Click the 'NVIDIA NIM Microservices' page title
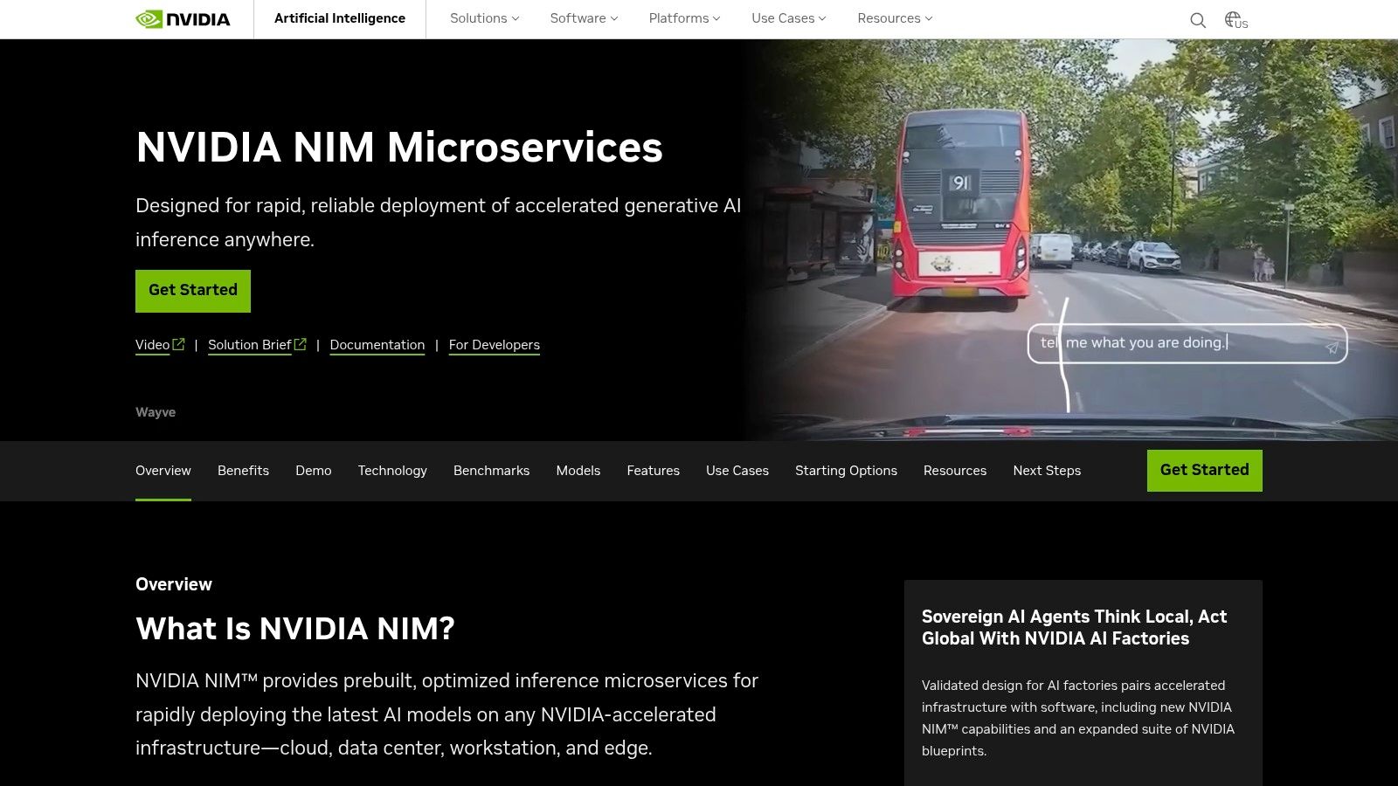The width and height of the screenshot is (1398, 786). pos(399,147)
